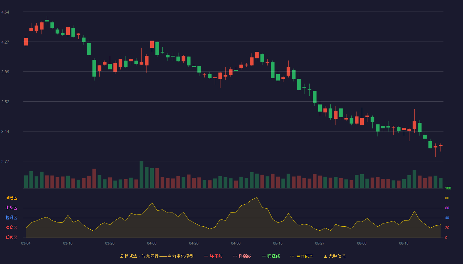This screenshot has width=463, height=264.
Task: Click the 100 indicator scale label
Action: [x=448, y=188]
